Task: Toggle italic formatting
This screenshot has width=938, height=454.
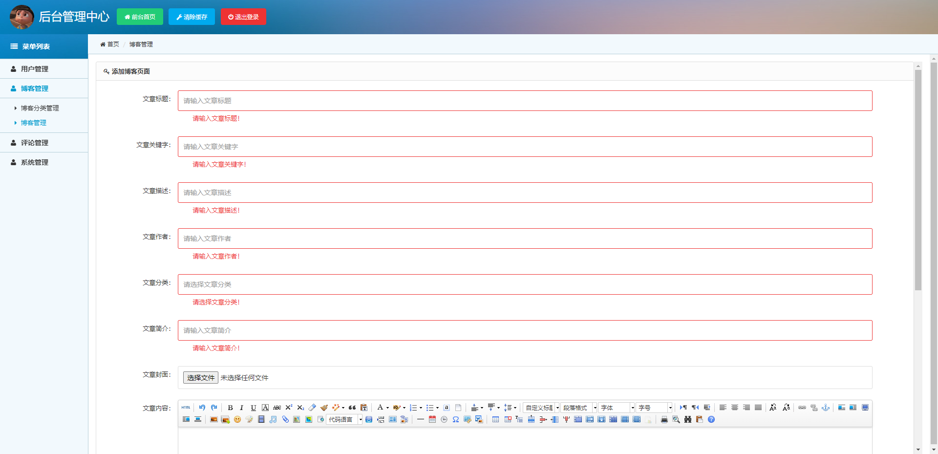Action: pyautogui.click(x=241, y=408)
